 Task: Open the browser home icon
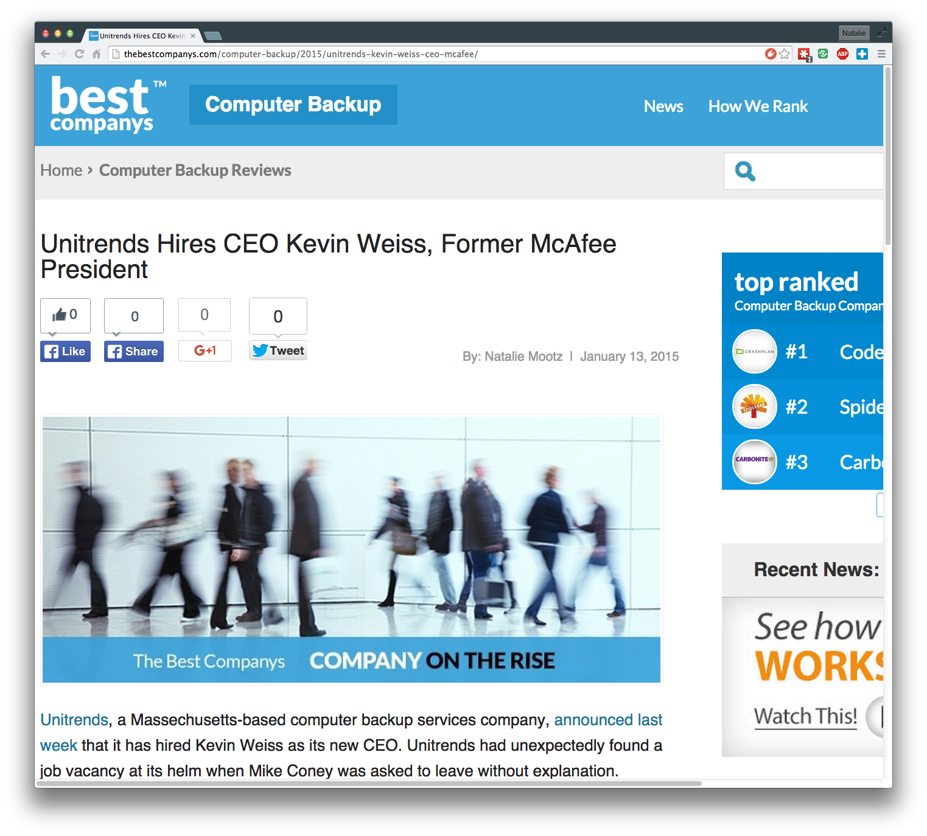[96, 54]
